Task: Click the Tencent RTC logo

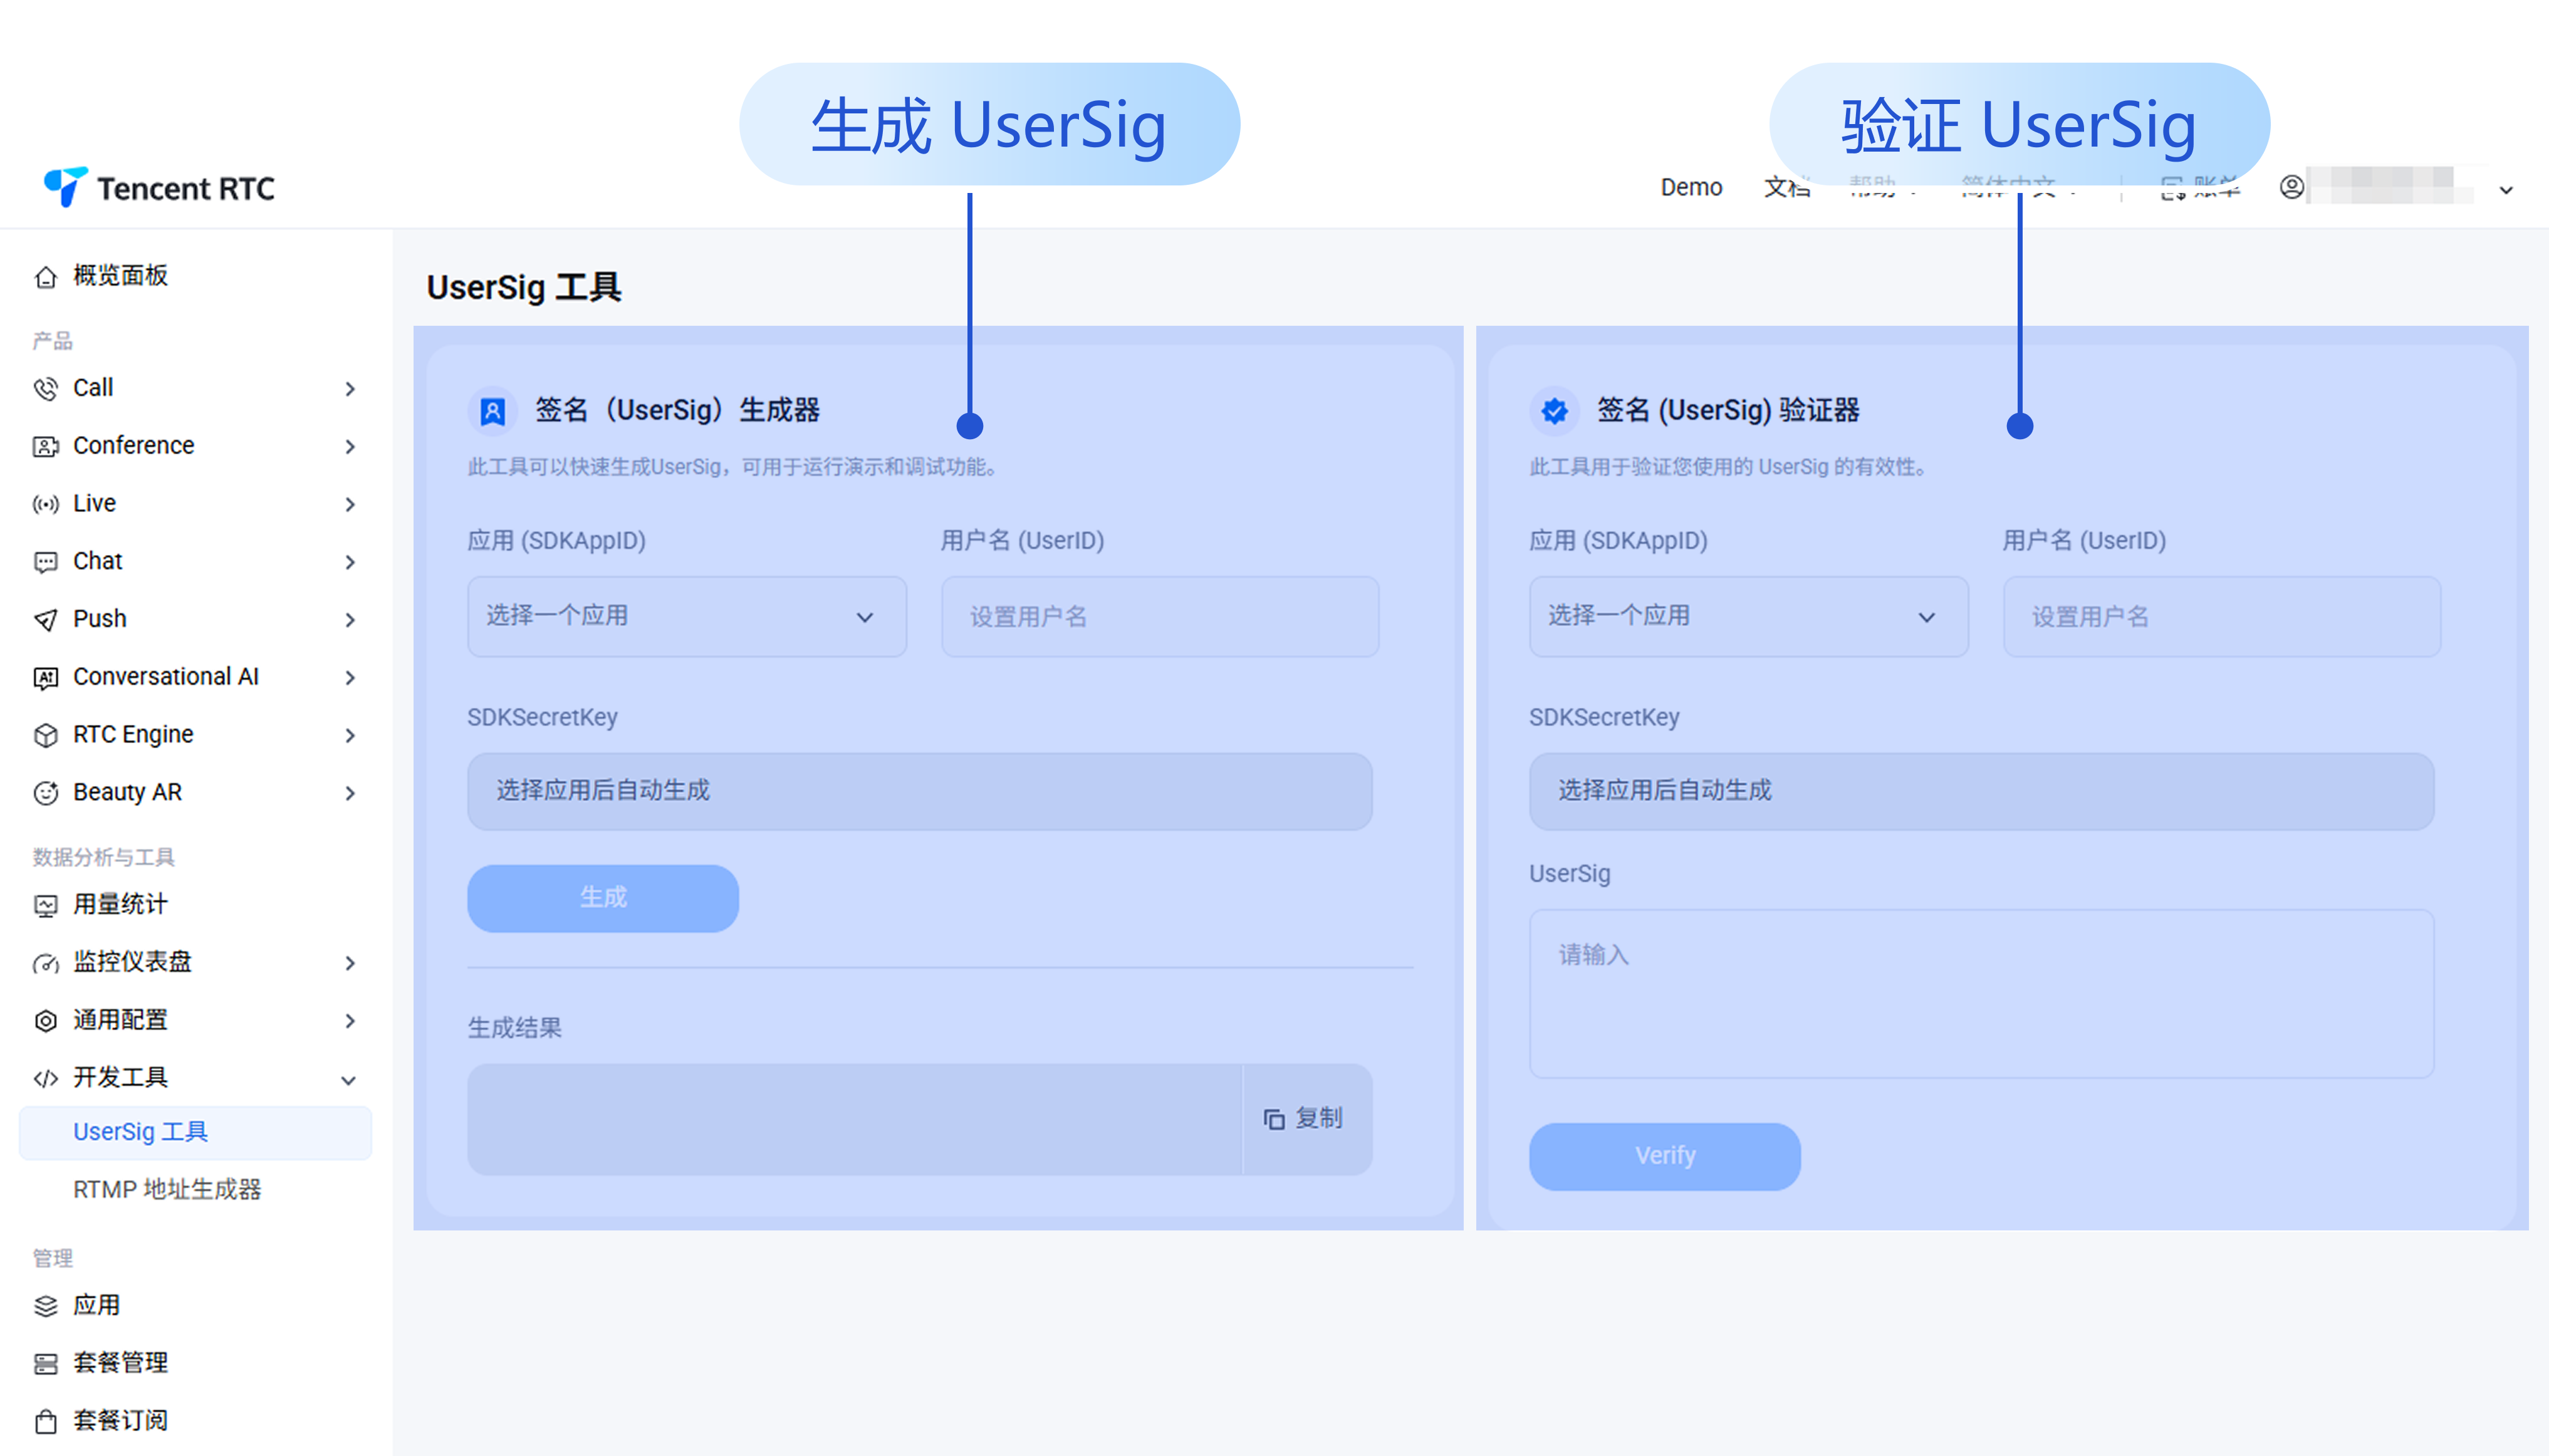Action: tap(159, 187)
